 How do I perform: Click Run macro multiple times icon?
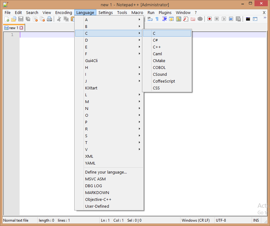point(231,19)
